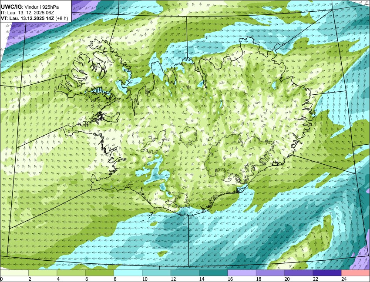This screenshot has height=282, width=370.
Task: Click the legend value label '14'
Action: [x=202, y=279]
